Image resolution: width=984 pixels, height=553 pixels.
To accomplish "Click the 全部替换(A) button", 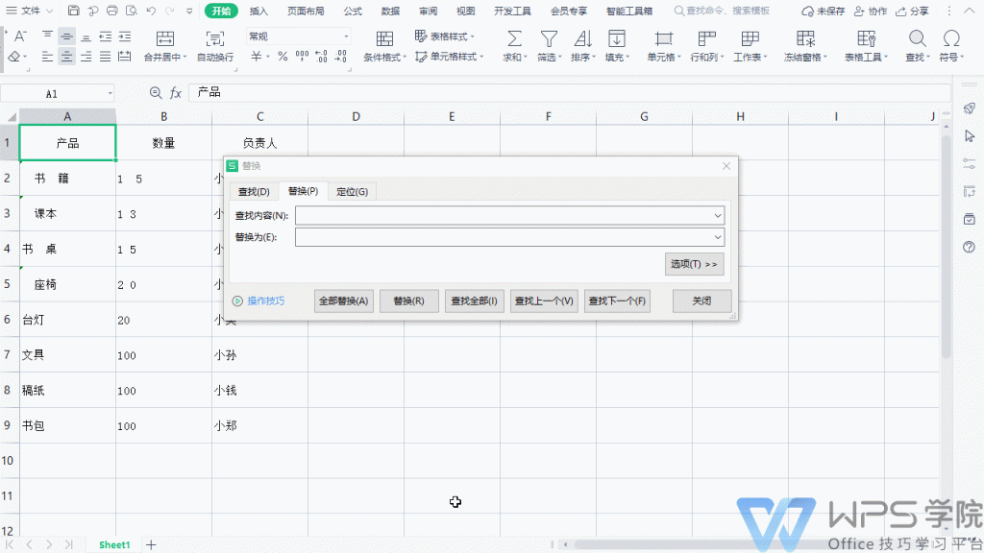I will (343, 301).
